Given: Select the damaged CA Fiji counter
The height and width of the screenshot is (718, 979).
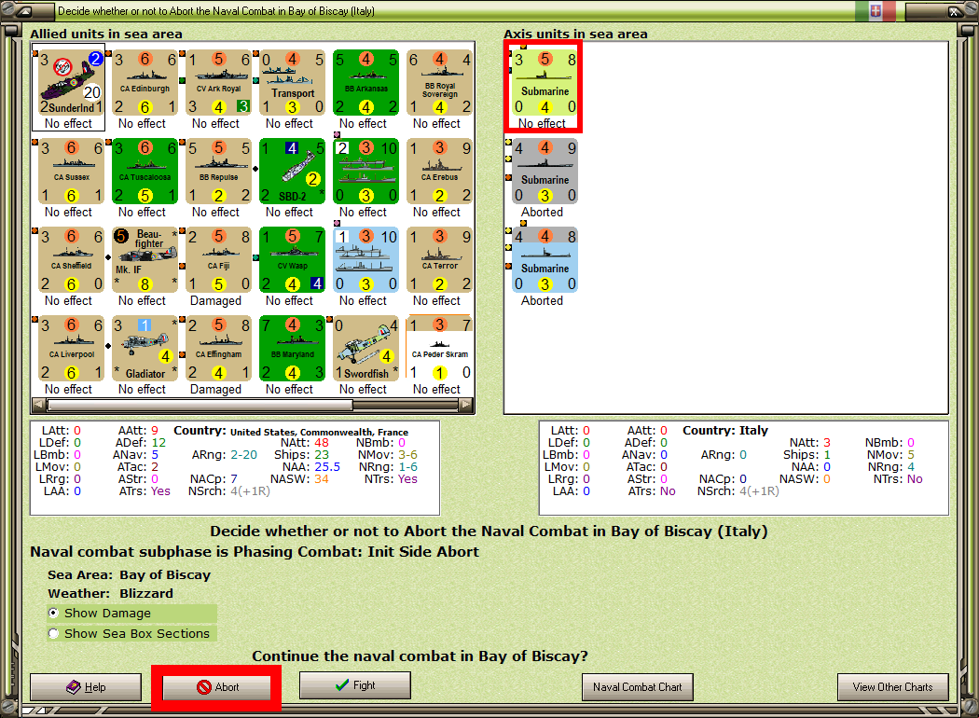Looking at the screenshot, I should 218,260.
